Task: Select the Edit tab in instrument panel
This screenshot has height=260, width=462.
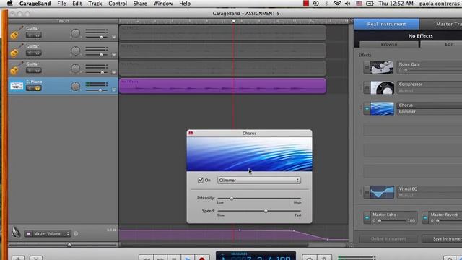Action: (x=441, y=44)
